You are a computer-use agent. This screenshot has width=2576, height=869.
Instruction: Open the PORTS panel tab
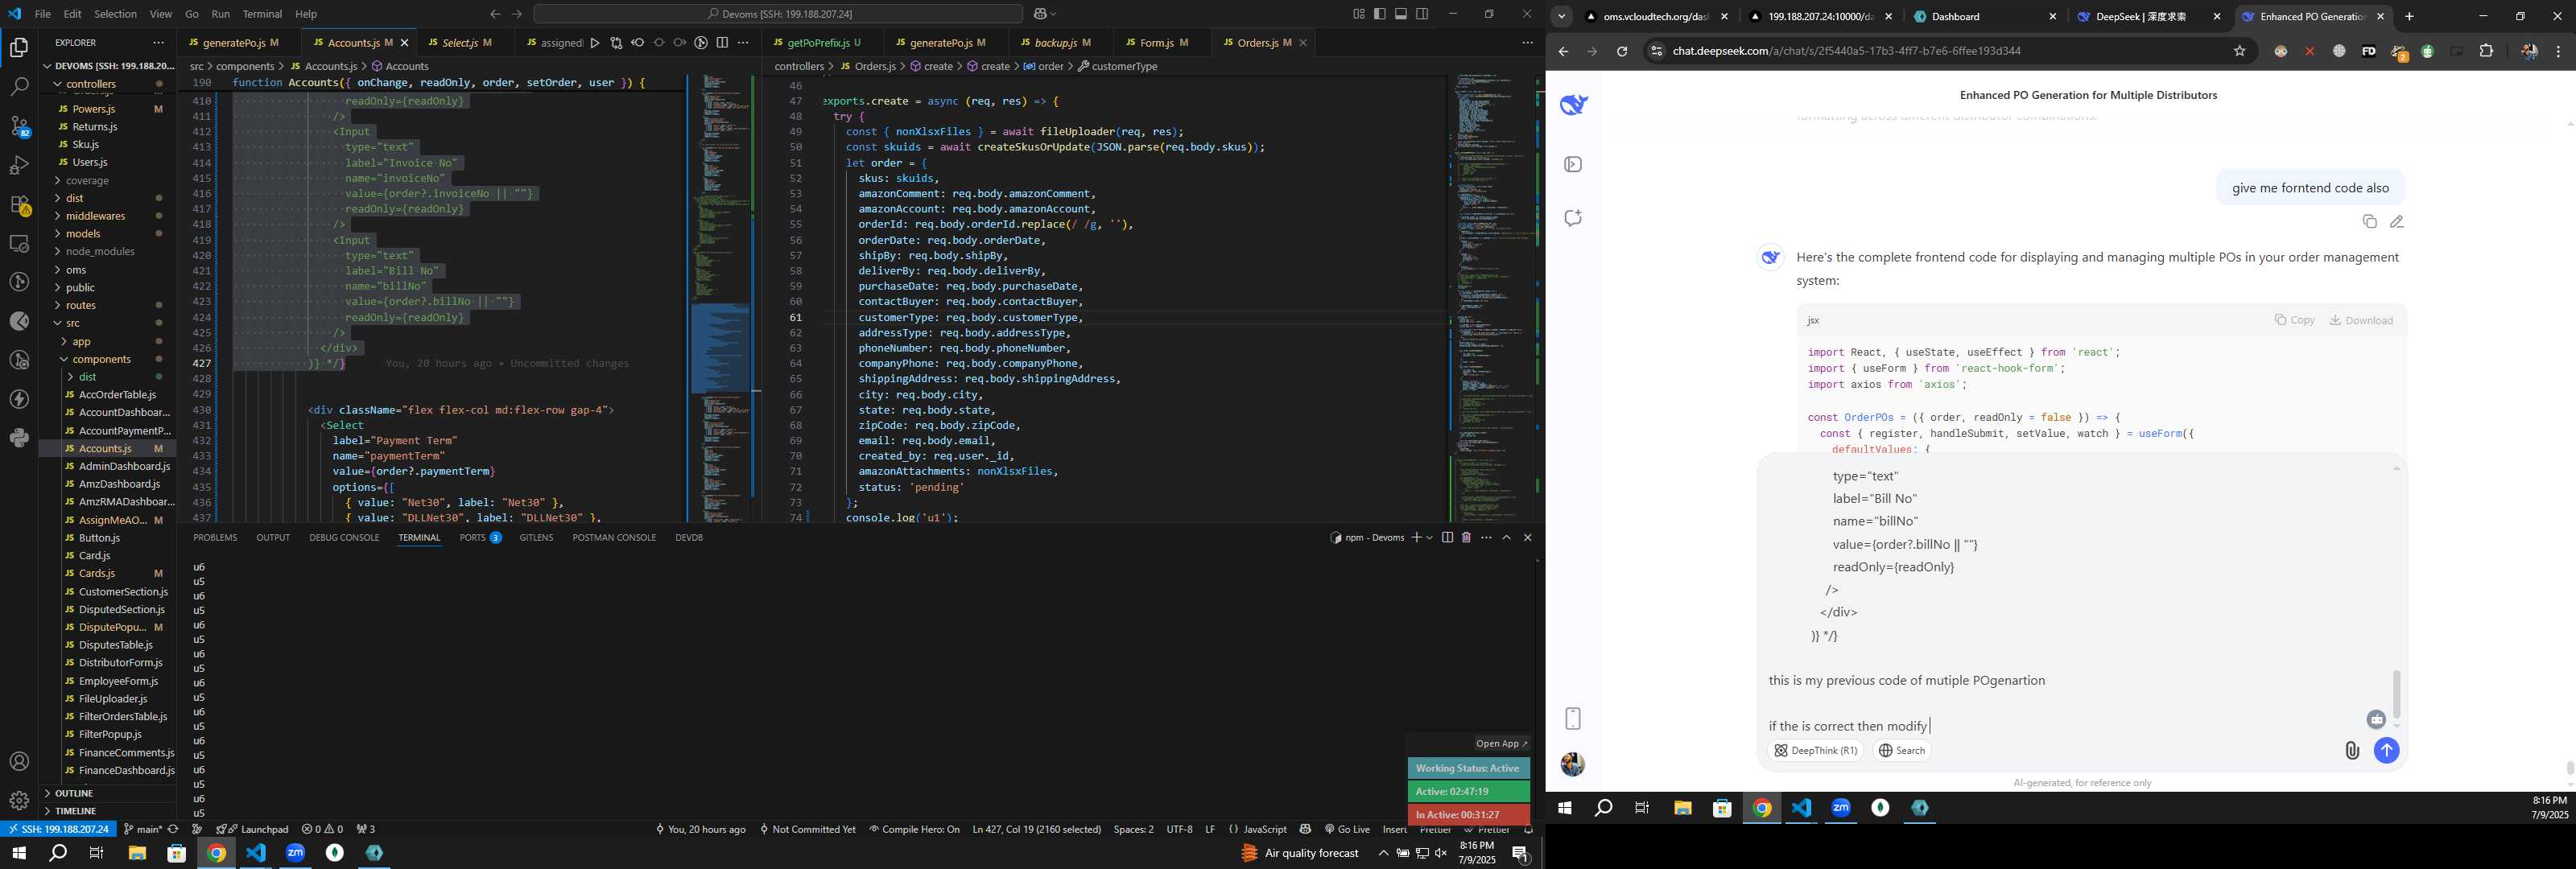click(480, 538)
